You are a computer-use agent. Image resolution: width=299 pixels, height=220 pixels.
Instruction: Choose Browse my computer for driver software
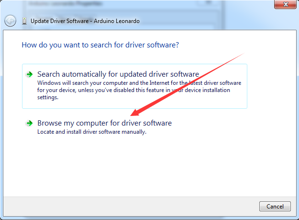coord(104,123)
